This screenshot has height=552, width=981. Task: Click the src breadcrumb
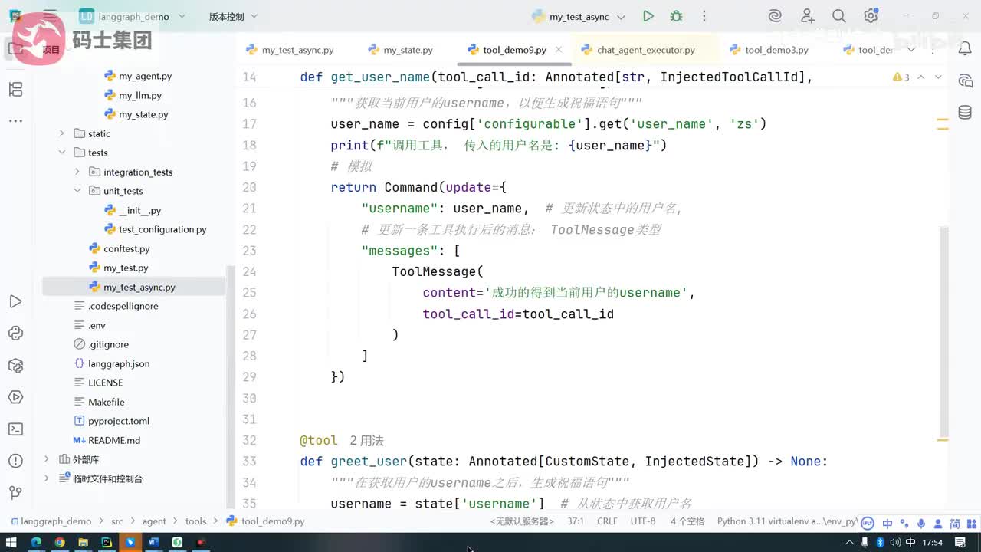click(x=116, y=521)
